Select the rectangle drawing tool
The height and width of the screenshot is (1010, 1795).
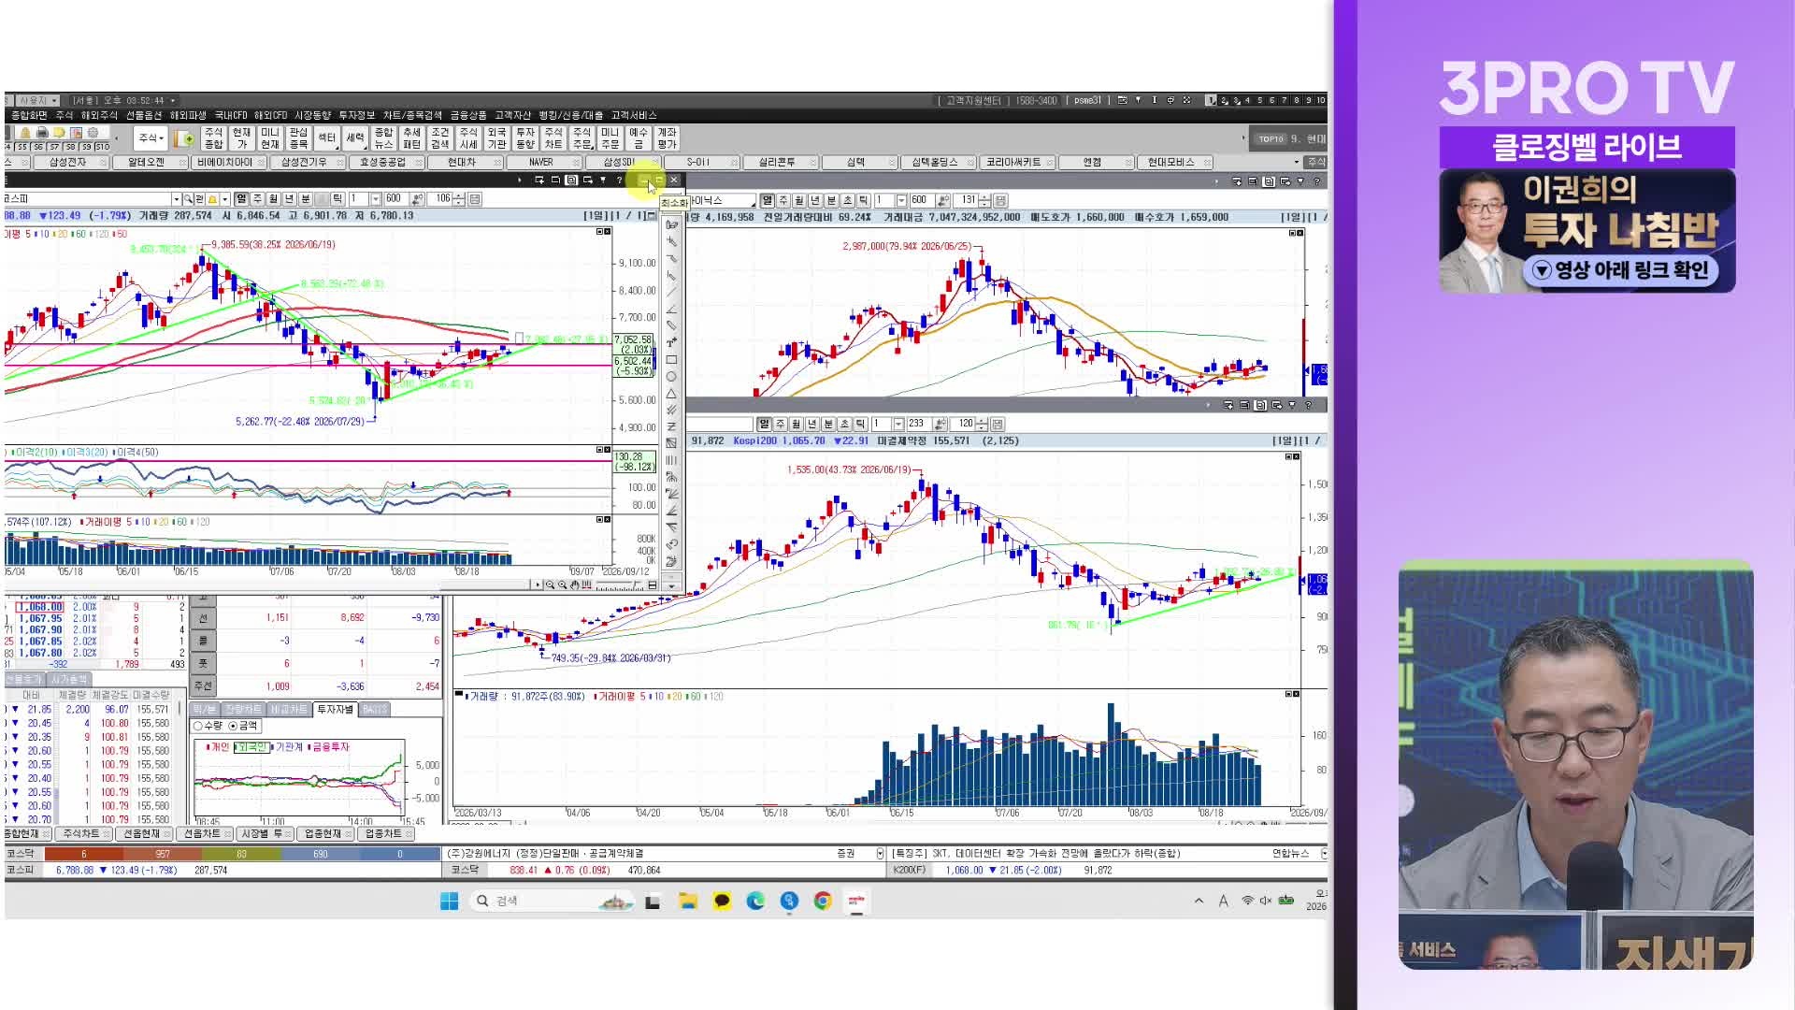coord(671,360)
